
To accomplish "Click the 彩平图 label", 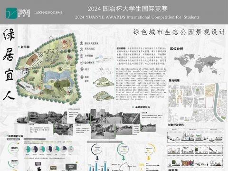I will coord(25,47).
